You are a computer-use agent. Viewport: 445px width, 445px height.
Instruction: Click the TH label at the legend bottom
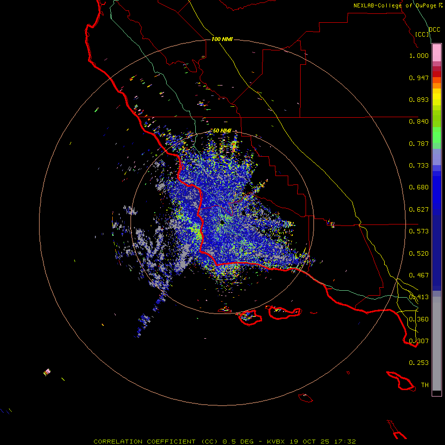[425, 385]
